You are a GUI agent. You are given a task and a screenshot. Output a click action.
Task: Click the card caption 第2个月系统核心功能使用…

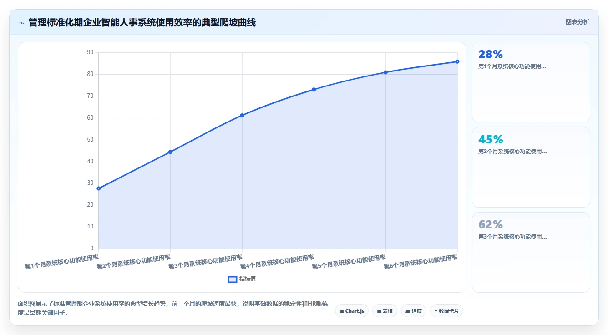512,152
